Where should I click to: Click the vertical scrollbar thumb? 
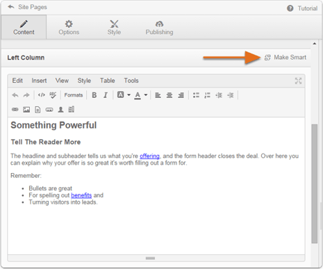click(x=314, y=184)
